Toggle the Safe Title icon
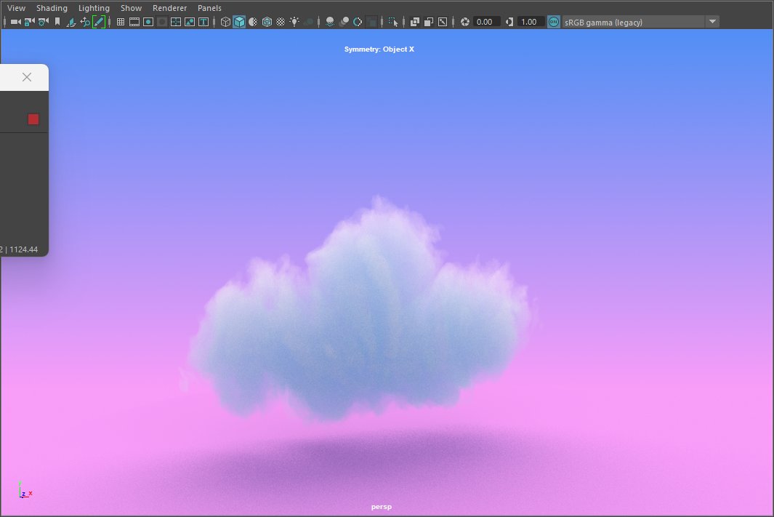The image size is (774, 517). 203,22
